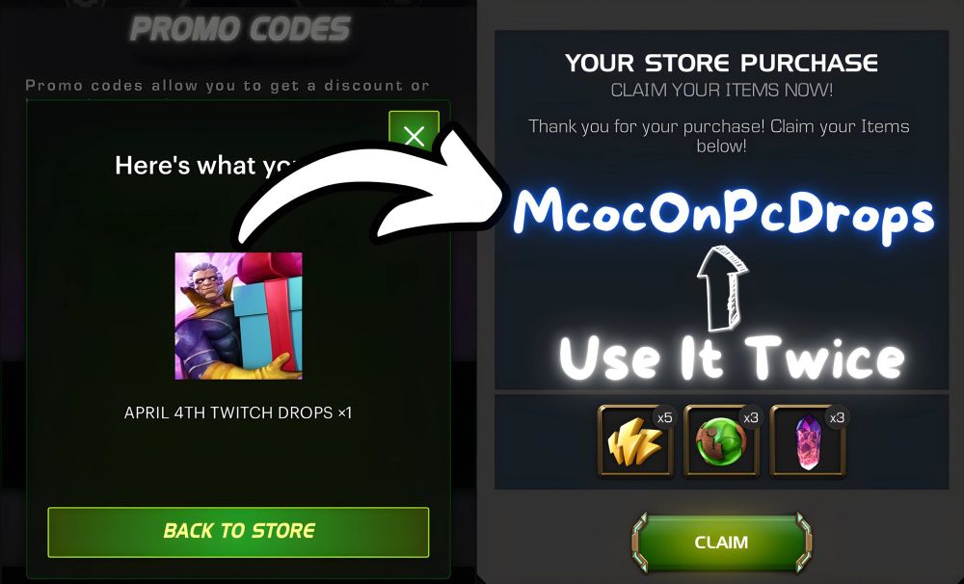Click the BACK TO STORE button

tap(238, 532)
